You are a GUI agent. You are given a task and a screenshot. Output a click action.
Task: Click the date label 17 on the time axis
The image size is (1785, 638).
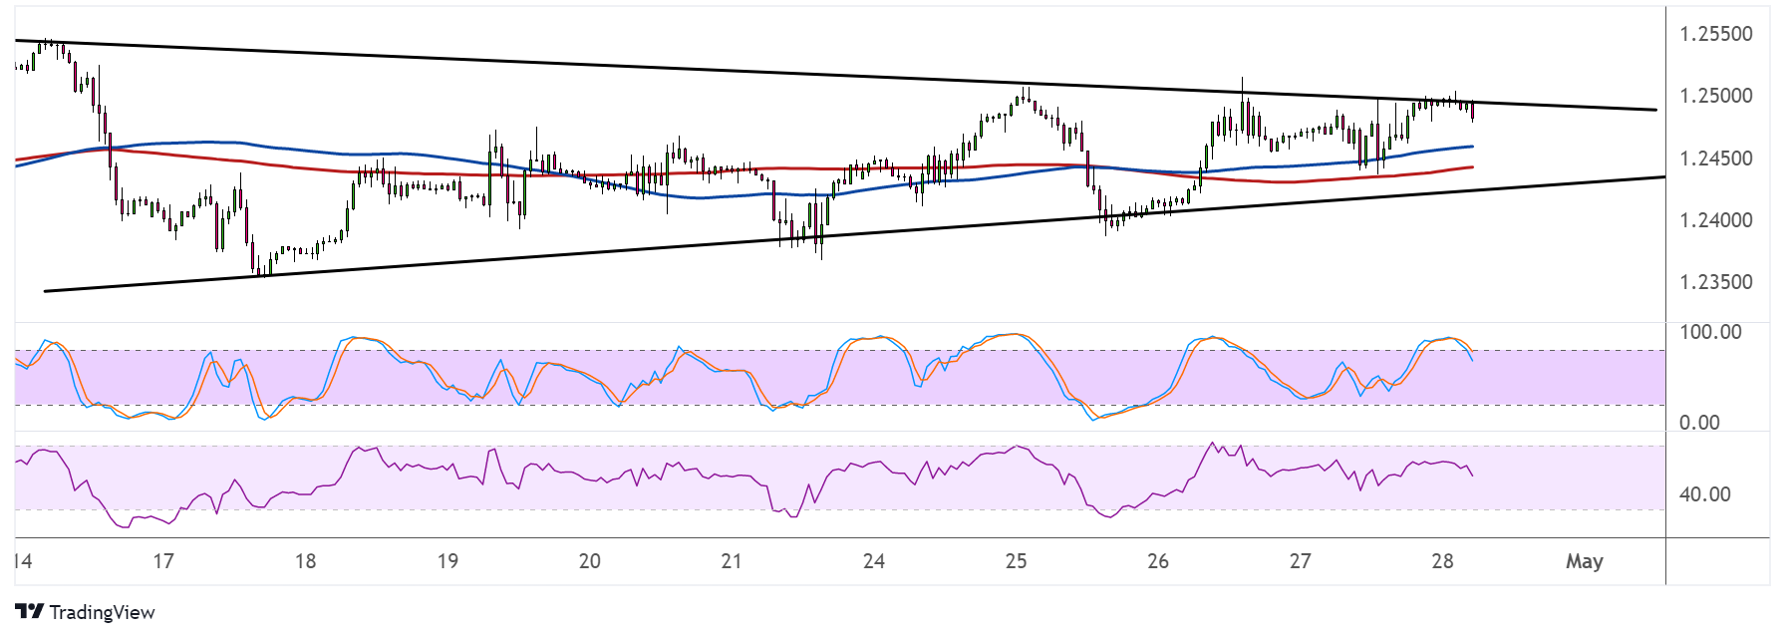coord(163,561)
